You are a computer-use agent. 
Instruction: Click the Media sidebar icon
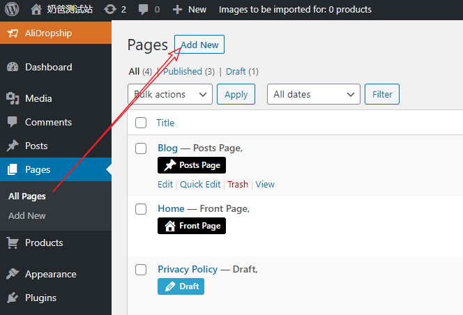tap(13, 98)
